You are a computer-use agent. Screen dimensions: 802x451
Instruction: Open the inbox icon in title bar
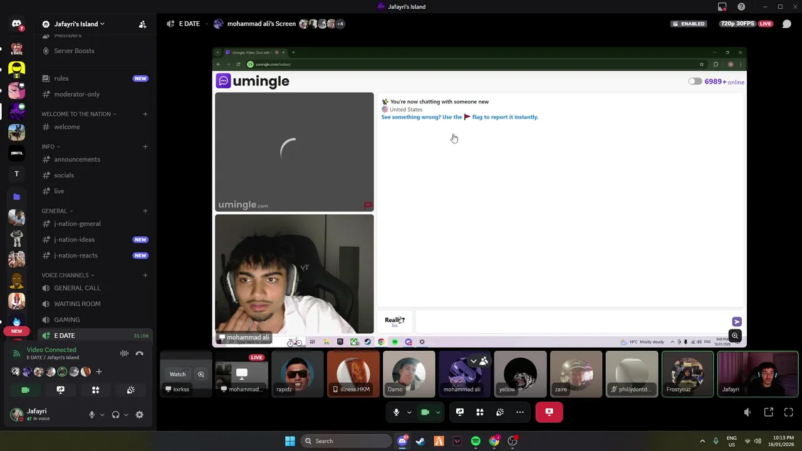[722, 7]
